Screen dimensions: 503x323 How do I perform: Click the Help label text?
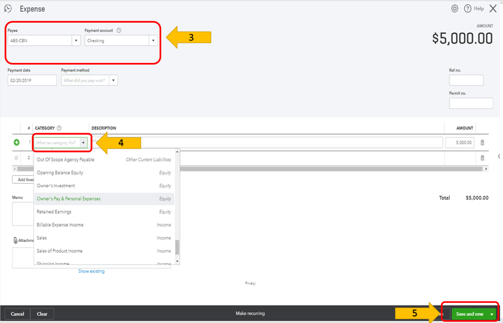click(479, 9)
